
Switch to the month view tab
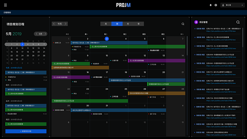[128, 24]
